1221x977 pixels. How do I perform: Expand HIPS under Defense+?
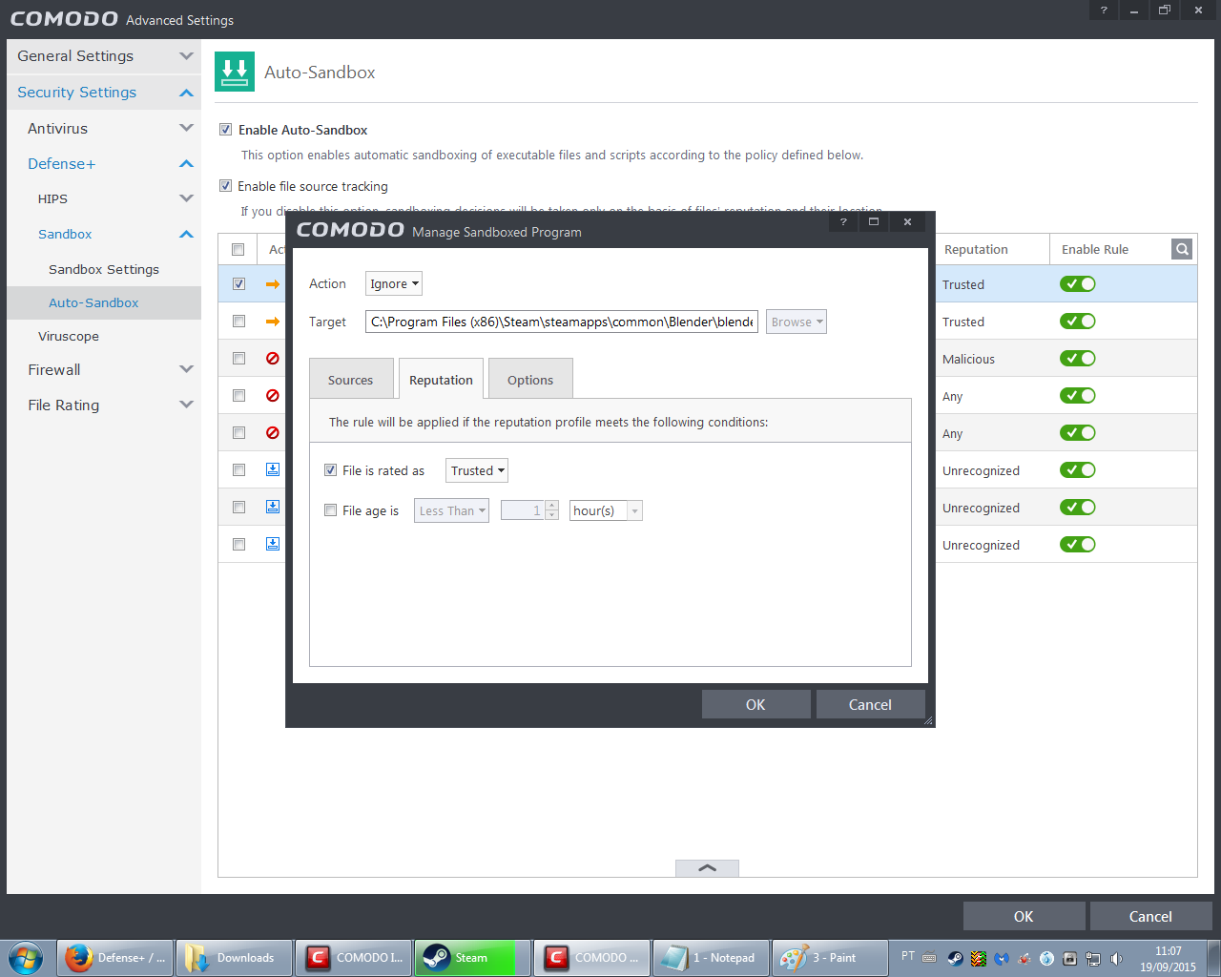tap(104, 198)
